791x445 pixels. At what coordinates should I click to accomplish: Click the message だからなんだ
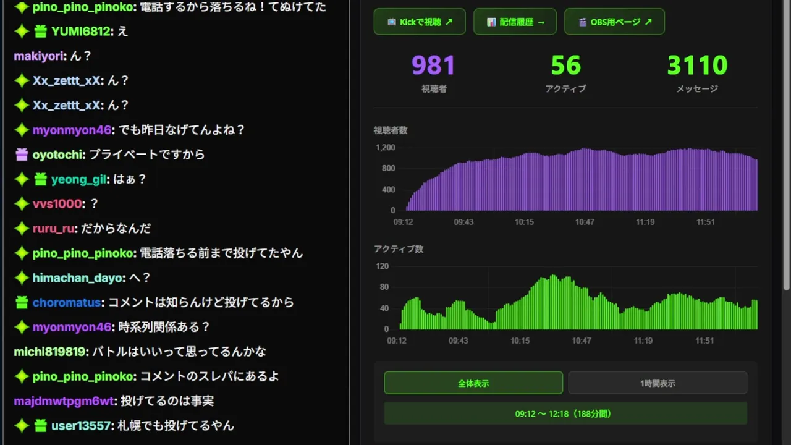(116, 229)
